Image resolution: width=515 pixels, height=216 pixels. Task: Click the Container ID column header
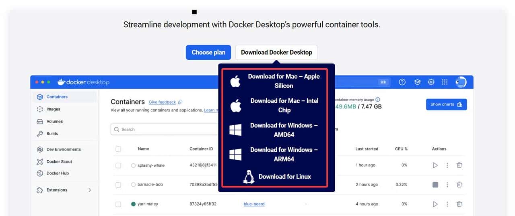[201, 149]
